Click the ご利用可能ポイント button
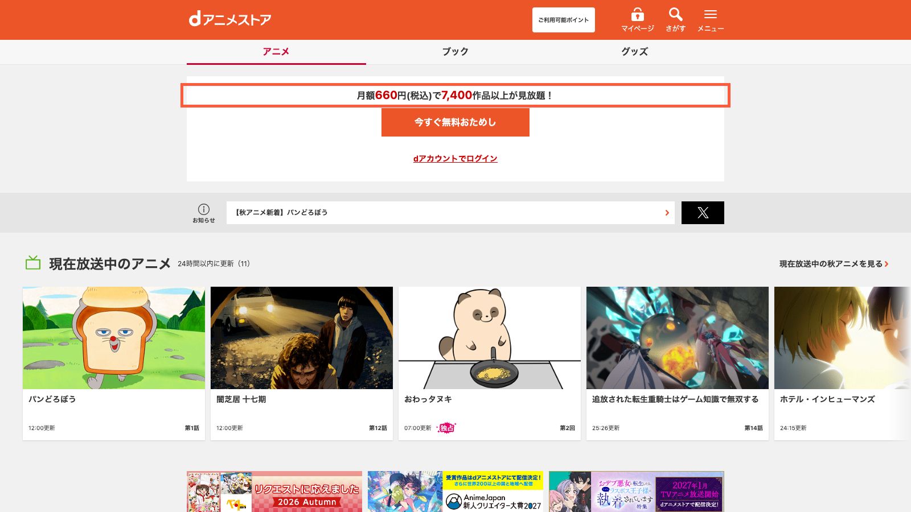 click(564, 20)
